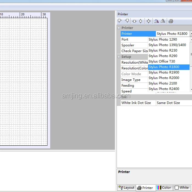Select Stylus Photo R1900 from list
The width and height of the screenshot is (192, 192).
pos(169,72)
